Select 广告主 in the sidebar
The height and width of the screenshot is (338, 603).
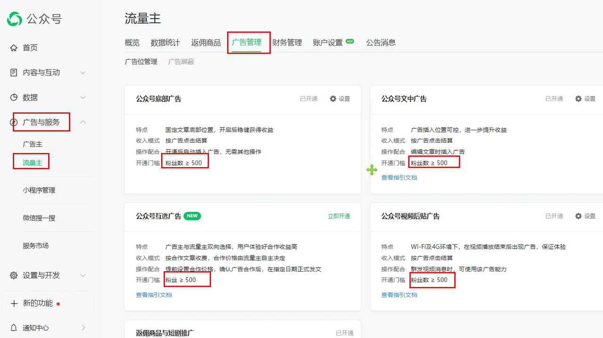pos(32,144)
